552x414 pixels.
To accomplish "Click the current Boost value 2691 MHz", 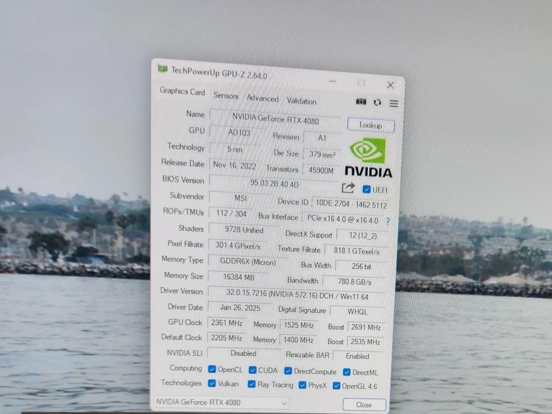I will [366, 327].
